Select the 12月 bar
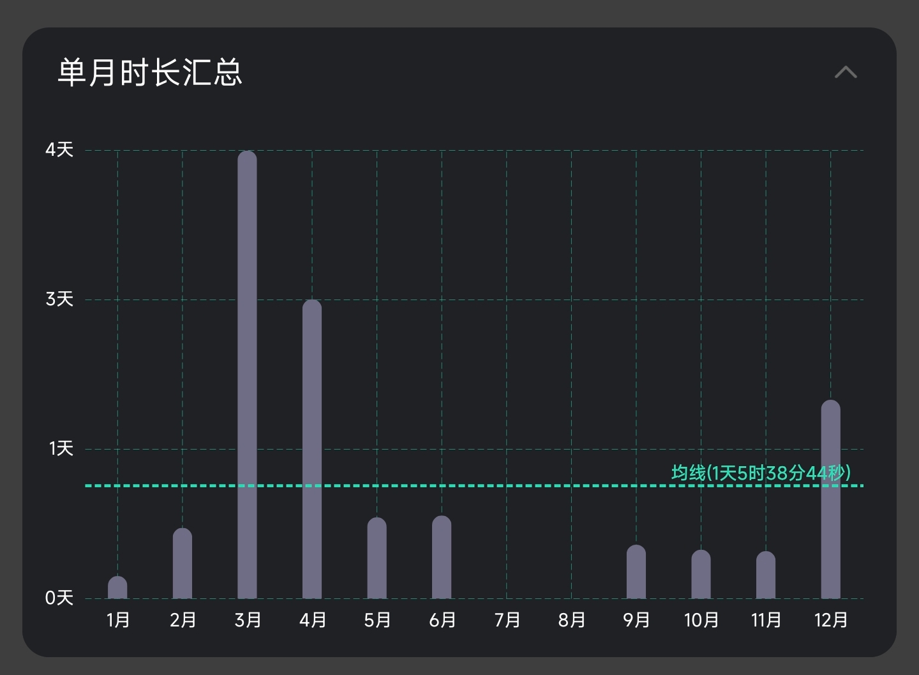 830,499
